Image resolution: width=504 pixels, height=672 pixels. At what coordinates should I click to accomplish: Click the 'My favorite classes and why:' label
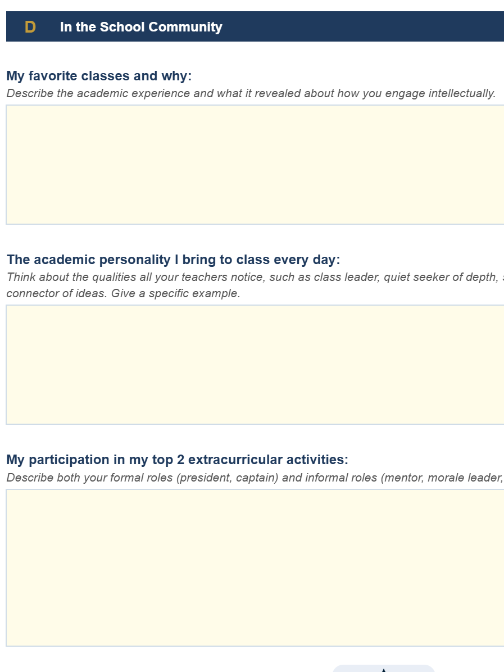pyautogui.click(x=99, y=76)
